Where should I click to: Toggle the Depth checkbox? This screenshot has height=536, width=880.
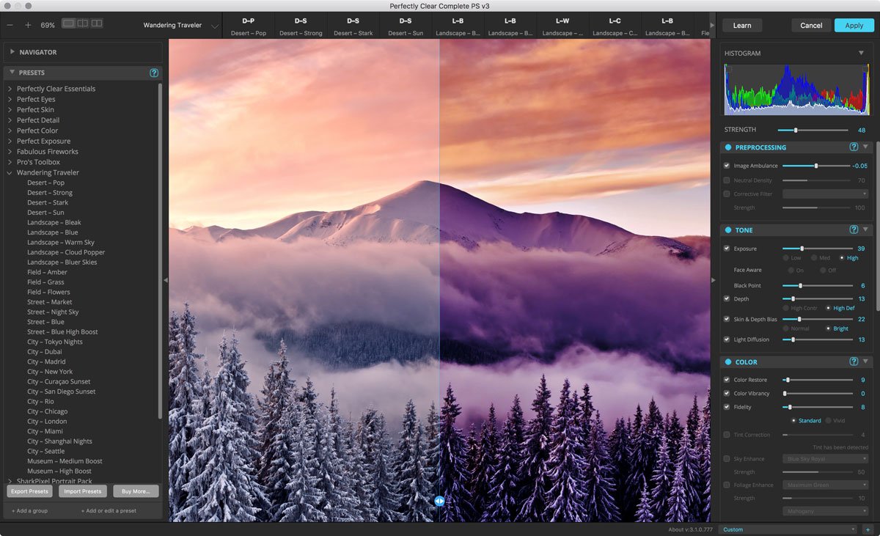click(727, 298)
